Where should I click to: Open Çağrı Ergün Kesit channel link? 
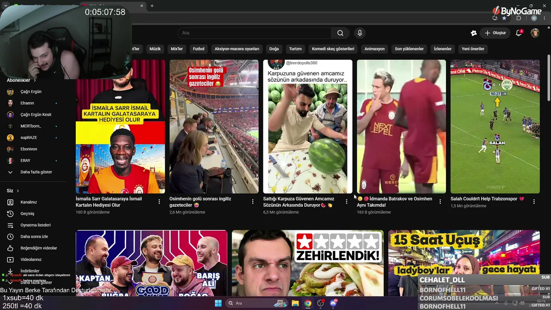point(36,115)
